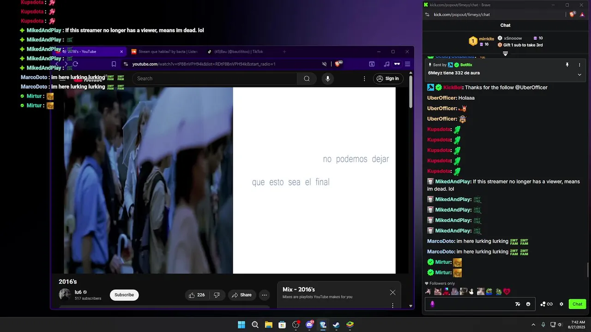The height and width of the screenshot is (332, 591).
Task: Close the 2016's - YouTube tab
Action: tap(121, 52)
